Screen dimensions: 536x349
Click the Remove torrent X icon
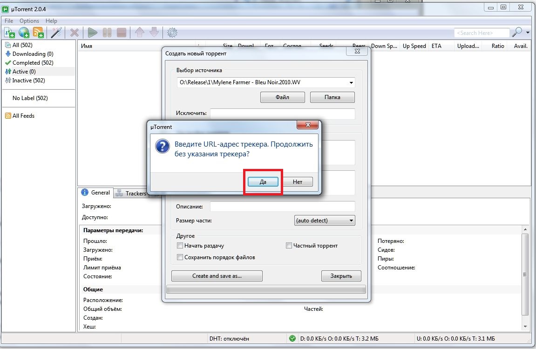[74, 33]
